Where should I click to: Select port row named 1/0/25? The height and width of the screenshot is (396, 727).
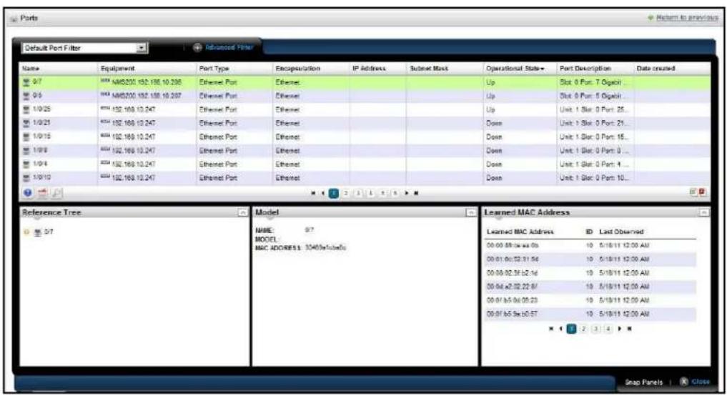tap(365, 110)
